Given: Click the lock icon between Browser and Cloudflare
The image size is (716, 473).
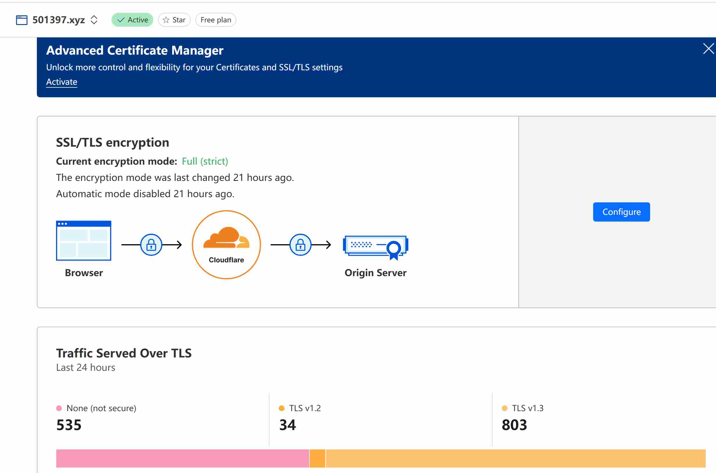Looking at the screenshot, I should (x=151, y=245).
